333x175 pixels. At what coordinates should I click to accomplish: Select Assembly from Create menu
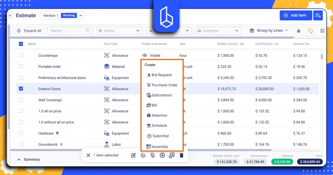click(x=157, y=147)
